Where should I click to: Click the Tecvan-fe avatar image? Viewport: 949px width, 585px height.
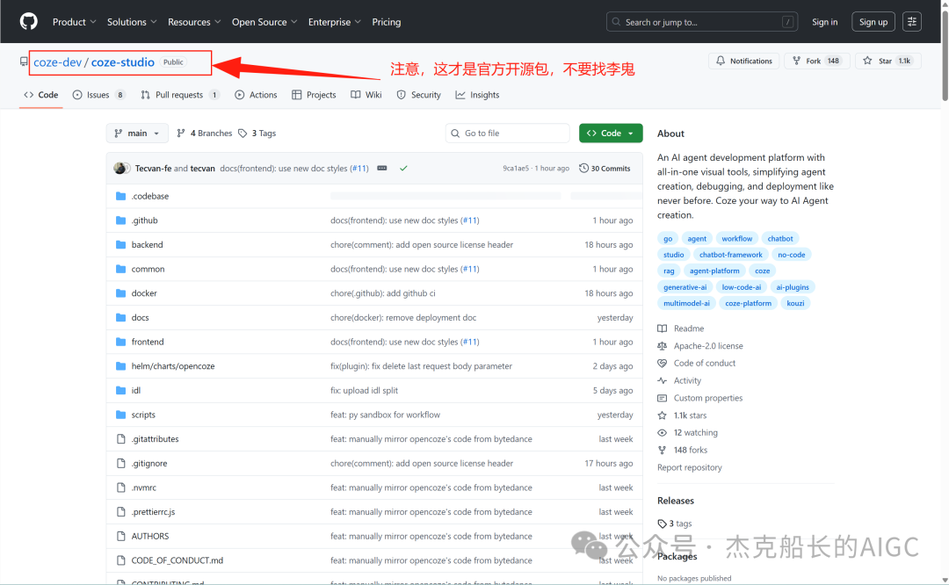click(120, 168)
